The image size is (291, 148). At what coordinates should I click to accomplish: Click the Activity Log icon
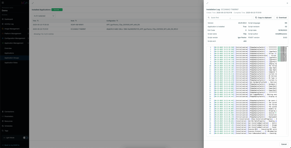pos(3,24)
